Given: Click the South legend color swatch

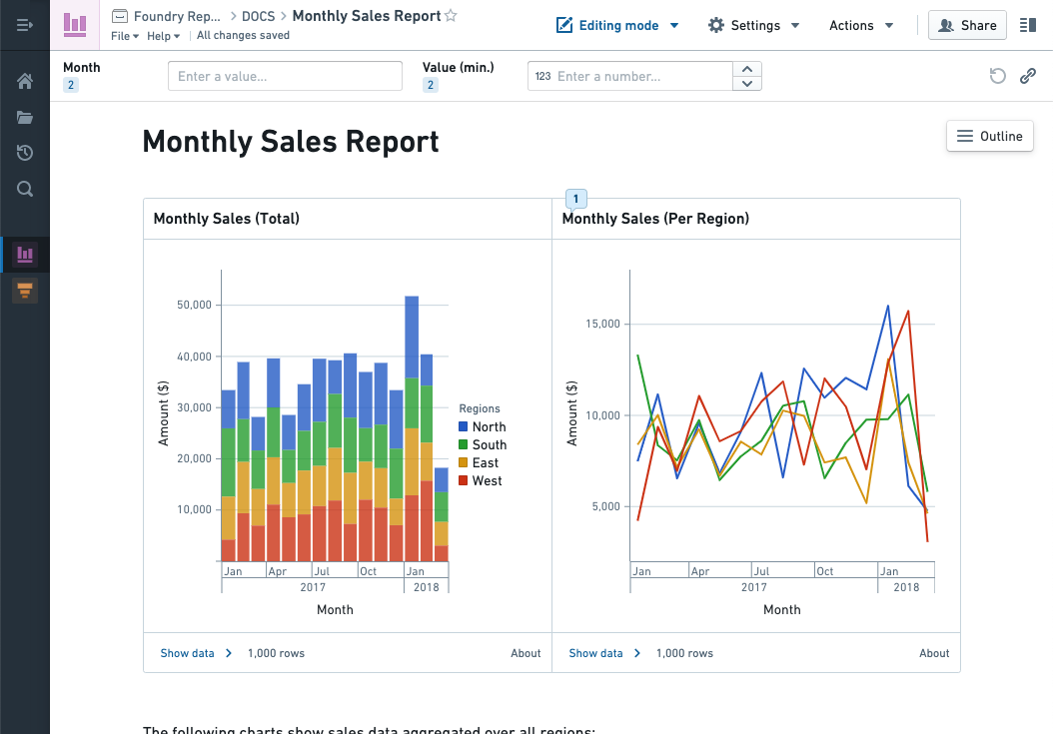Looking at the screenshot, I should point(464,444).
